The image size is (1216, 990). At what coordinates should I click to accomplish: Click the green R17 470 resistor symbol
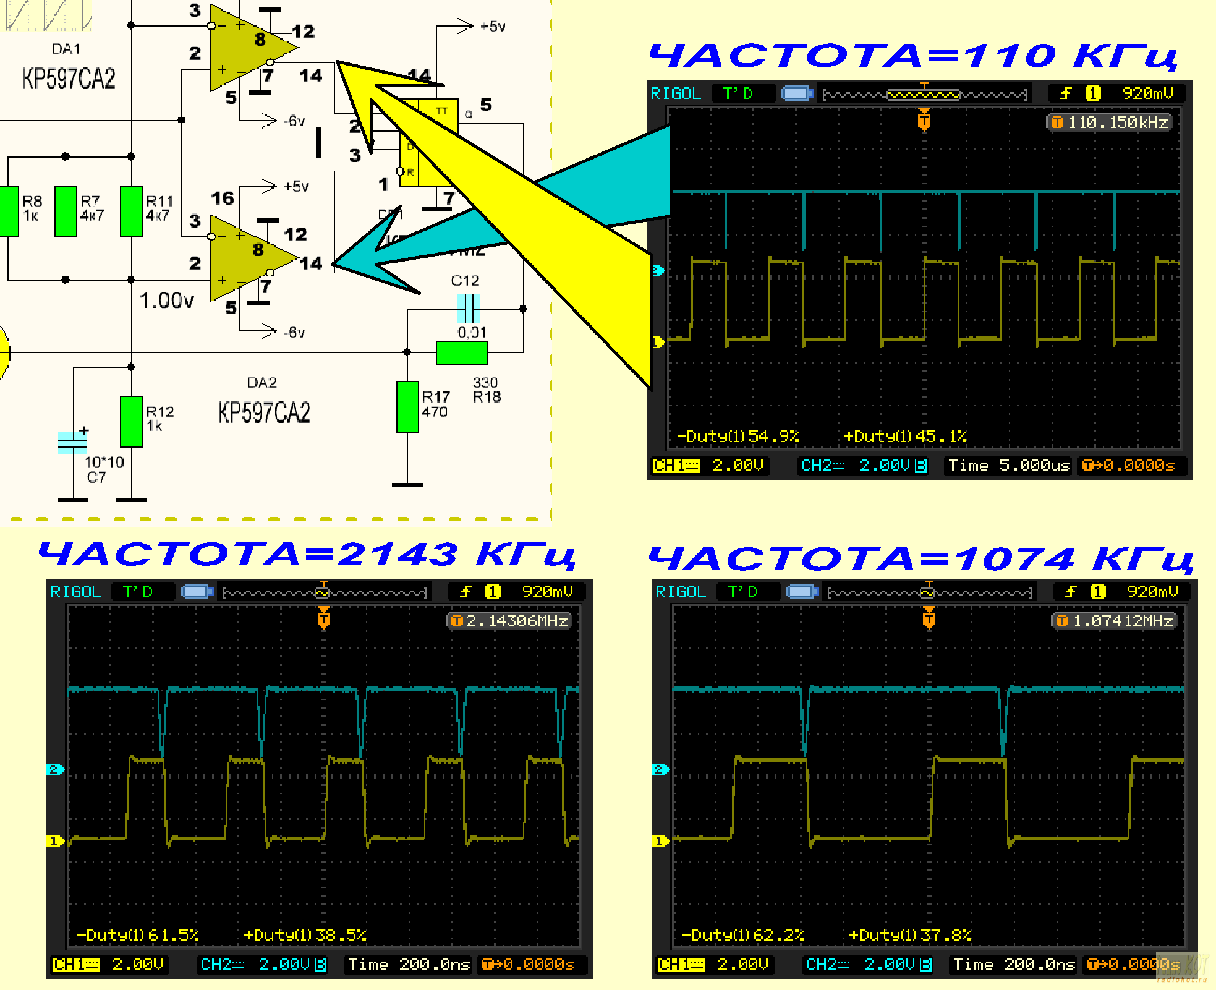[x=407, y=408]
